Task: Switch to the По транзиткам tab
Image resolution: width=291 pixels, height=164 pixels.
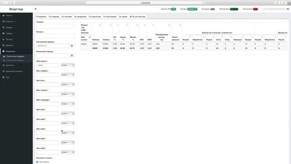Action: coord(95,17)
